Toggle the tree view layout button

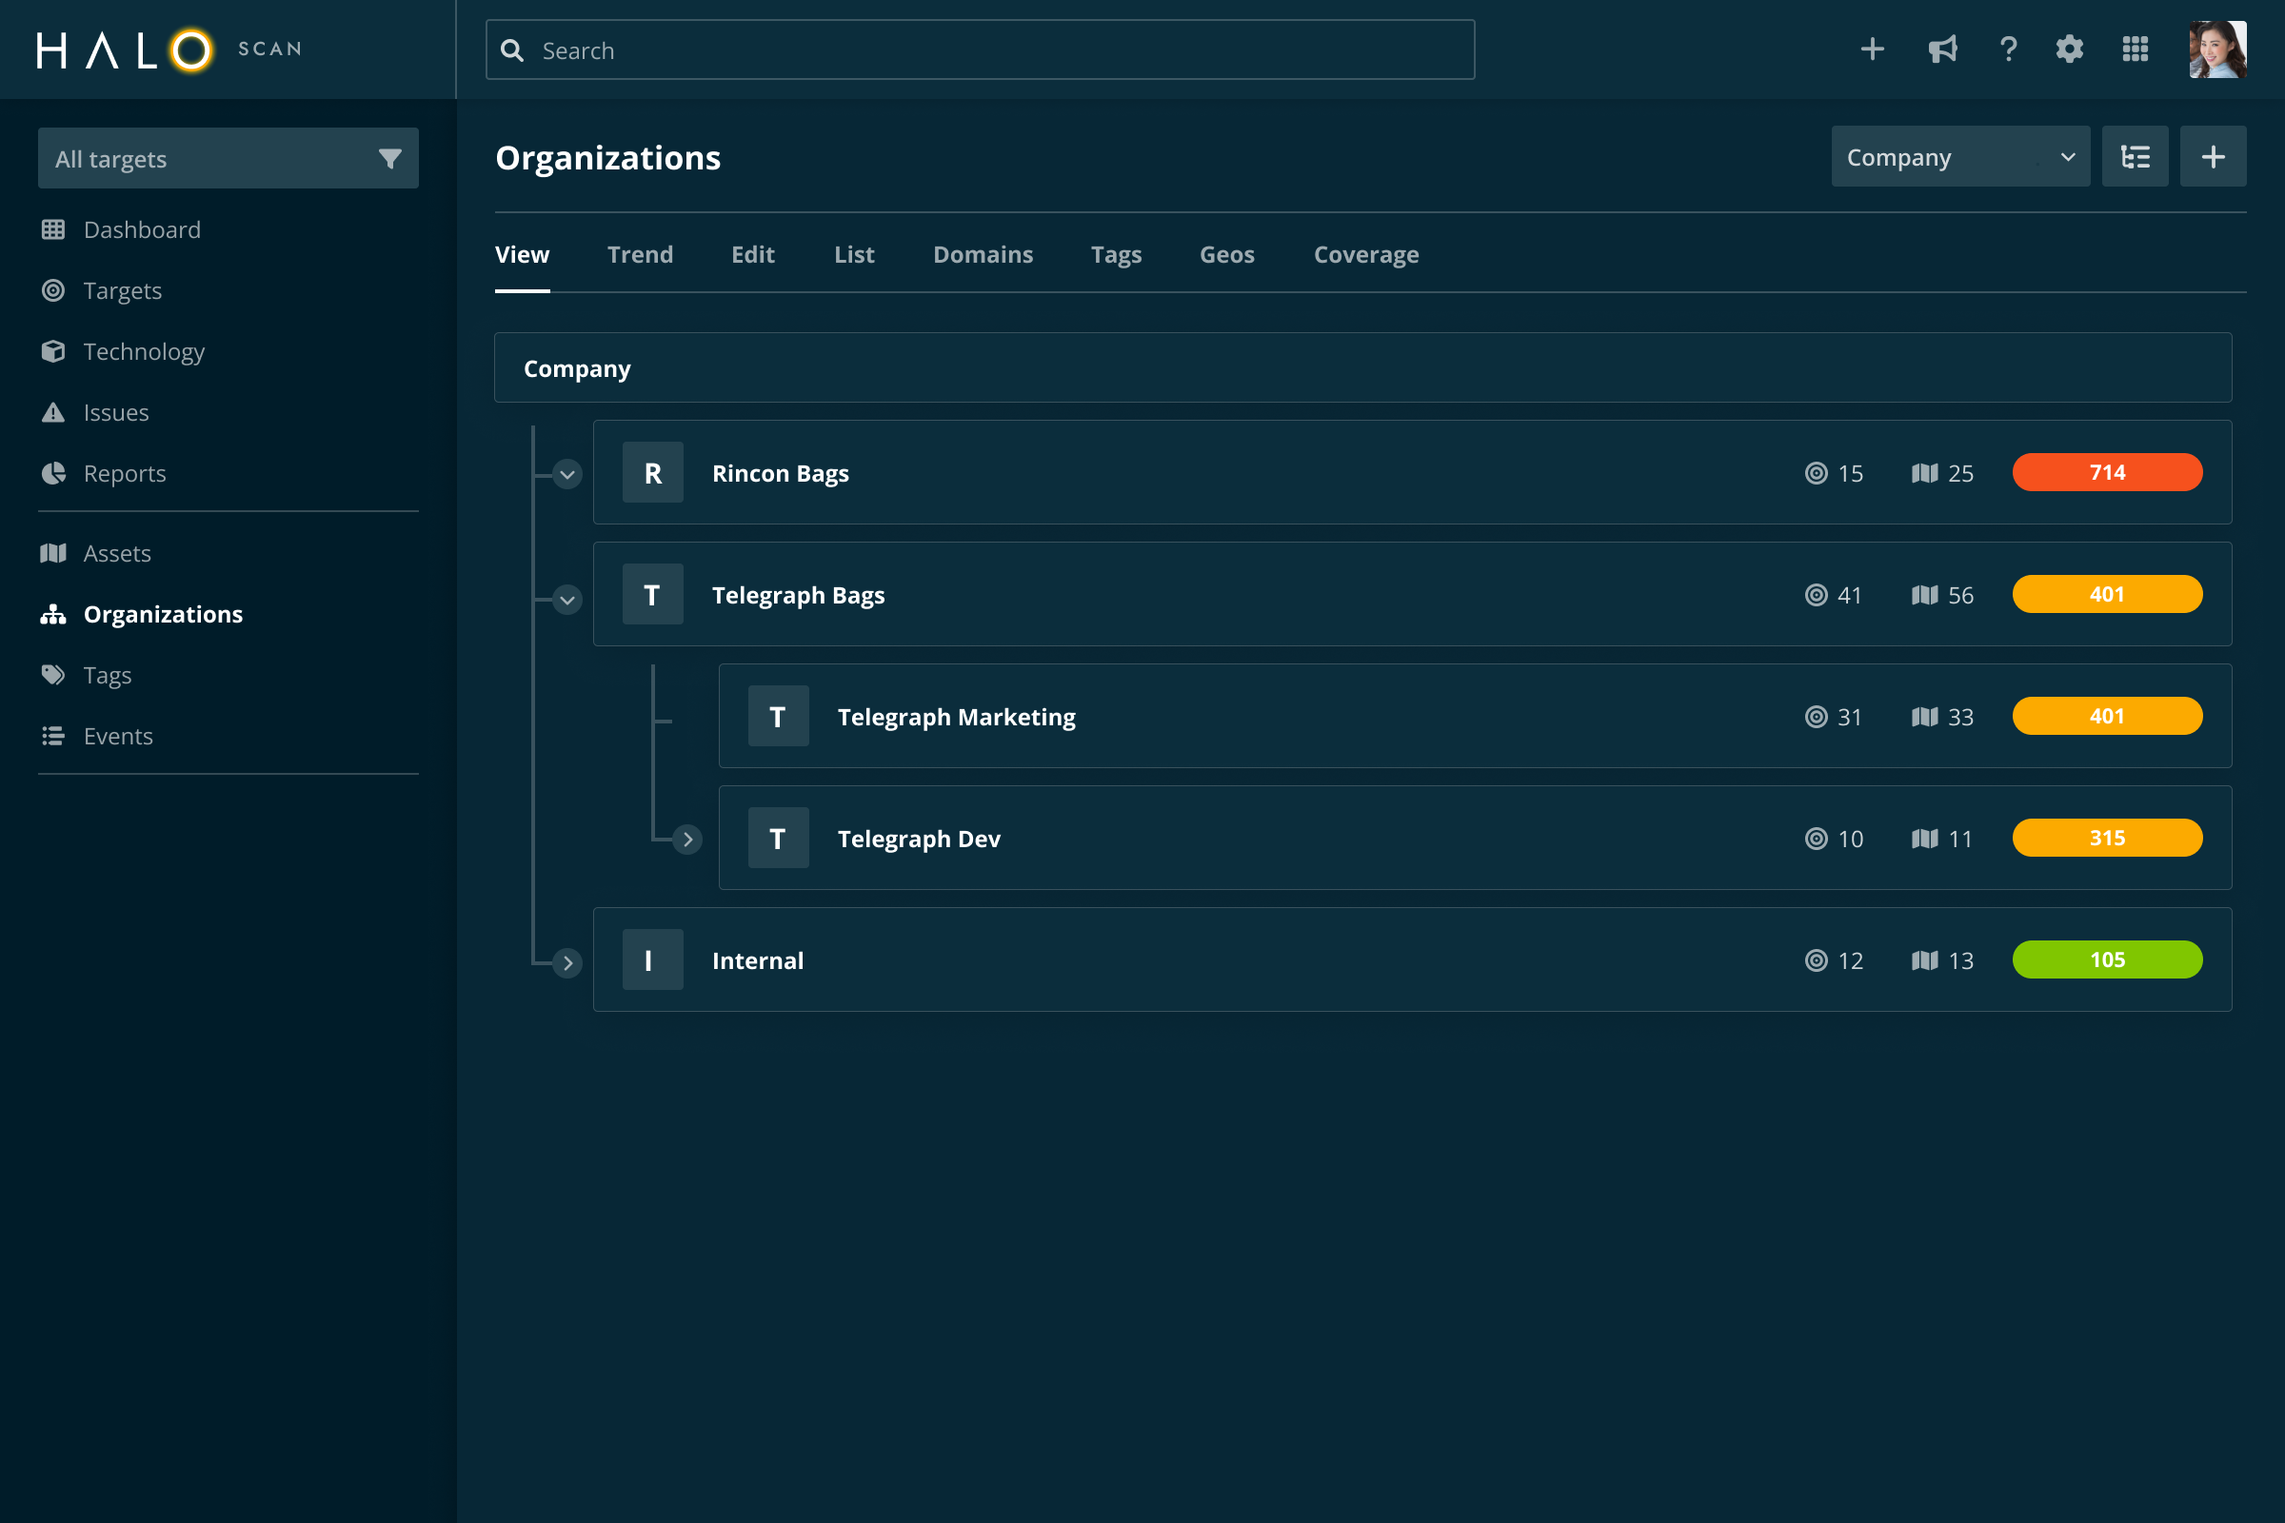point(2135,156)
